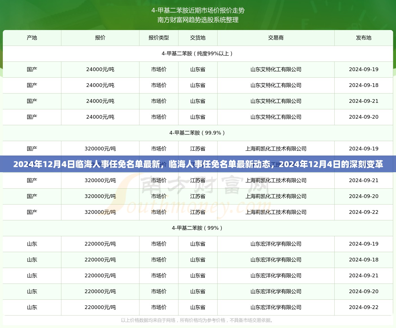The width and height of the screenshot is (396, 328).
Task: Click 220000元/吨 in the 2024-09-18 row
Action: click(x=100, y=260)
